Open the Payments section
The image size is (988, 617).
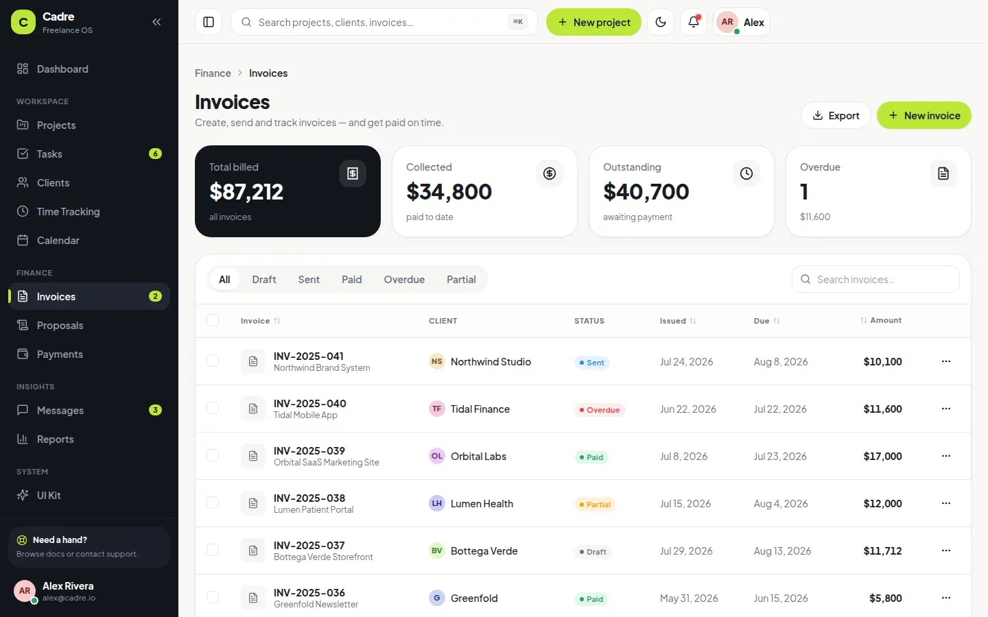point(89,354)
